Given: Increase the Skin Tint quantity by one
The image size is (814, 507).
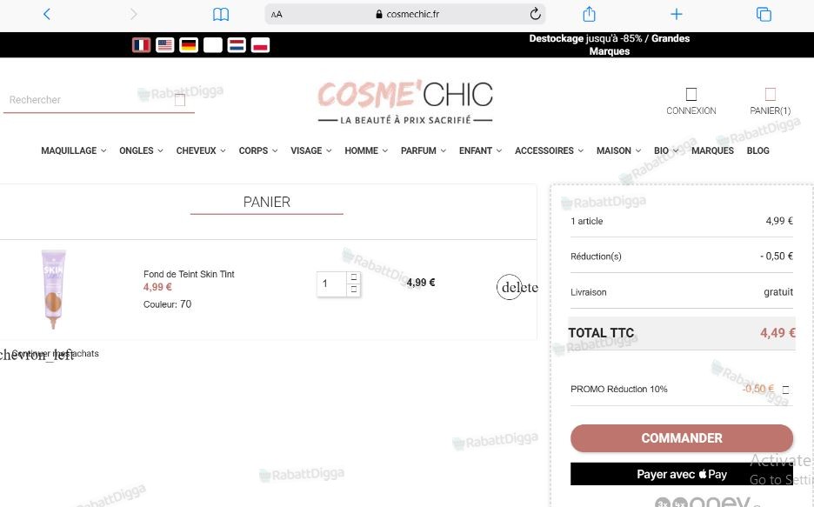Looking at the screenshot, I should coord(354,277).
